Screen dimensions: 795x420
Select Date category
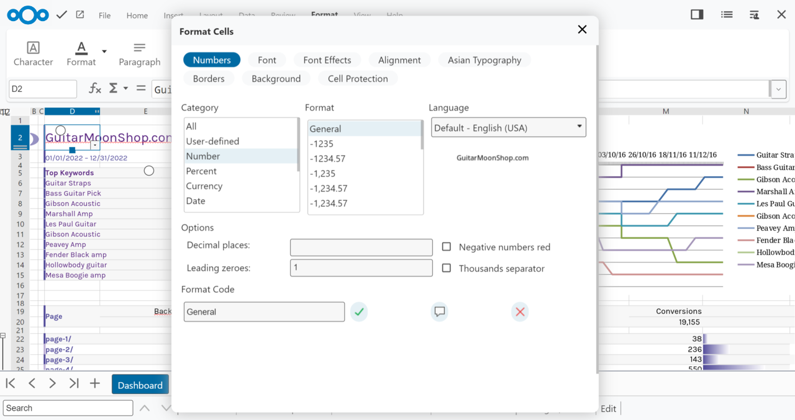pos(241,200)
